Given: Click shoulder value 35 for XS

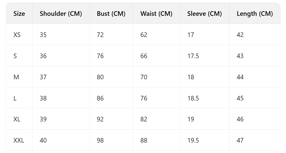Looking at the screenshot, I should (x=43, y=35).
